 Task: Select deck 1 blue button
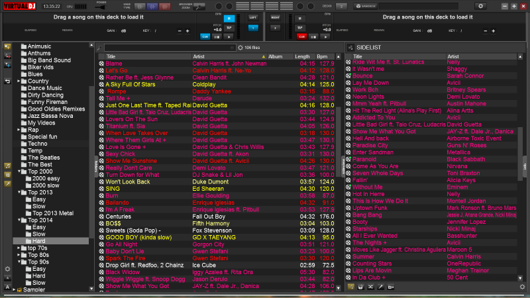253,28
